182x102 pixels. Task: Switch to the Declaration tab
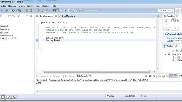tap(69, 76)
